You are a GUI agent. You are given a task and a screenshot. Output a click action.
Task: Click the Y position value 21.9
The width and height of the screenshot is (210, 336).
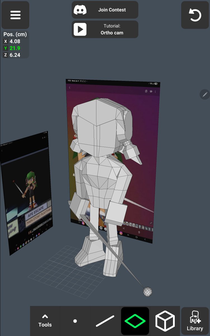[15, 48]
